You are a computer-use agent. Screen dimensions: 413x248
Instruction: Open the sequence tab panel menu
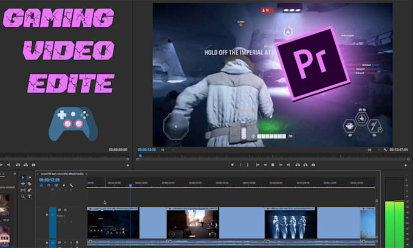point(86,174)
